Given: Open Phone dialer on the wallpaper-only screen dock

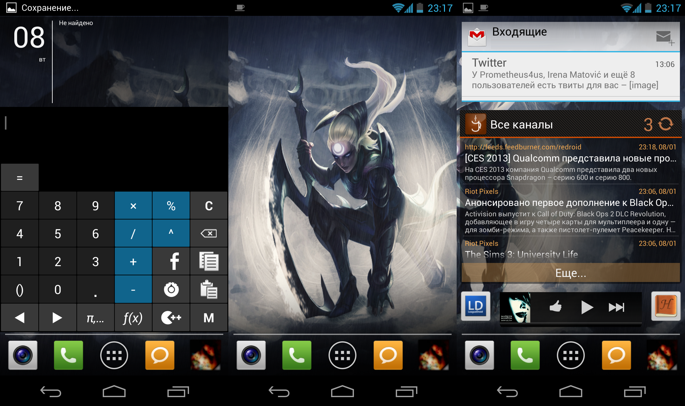Looking at the screenshot, I should [297, 355].
